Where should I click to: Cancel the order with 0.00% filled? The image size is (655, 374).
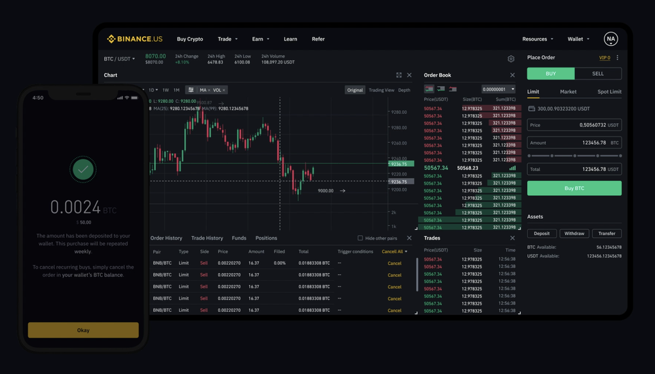click(394, 263)
